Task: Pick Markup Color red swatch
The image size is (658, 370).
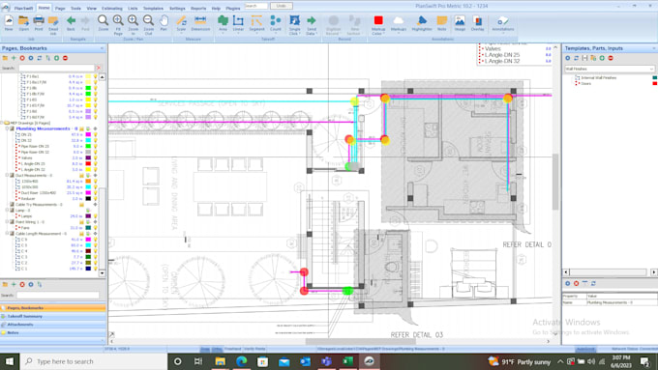Action: click(x=378, y=20)
